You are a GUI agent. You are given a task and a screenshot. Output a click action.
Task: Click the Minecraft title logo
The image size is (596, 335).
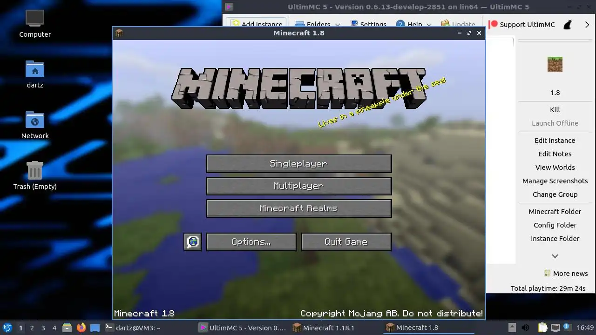(298, 88)
